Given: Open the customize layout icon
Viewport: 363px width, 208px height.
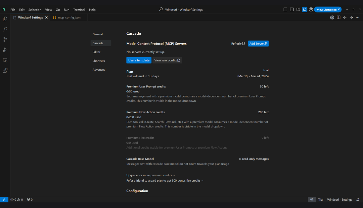Looking at the screenshot, I should pos(298,10).
